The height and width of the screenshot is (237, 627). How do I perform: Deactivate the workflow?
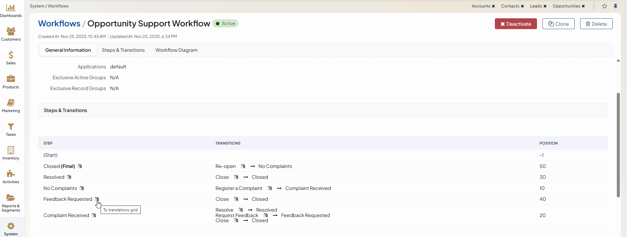(x=516, y=24)
